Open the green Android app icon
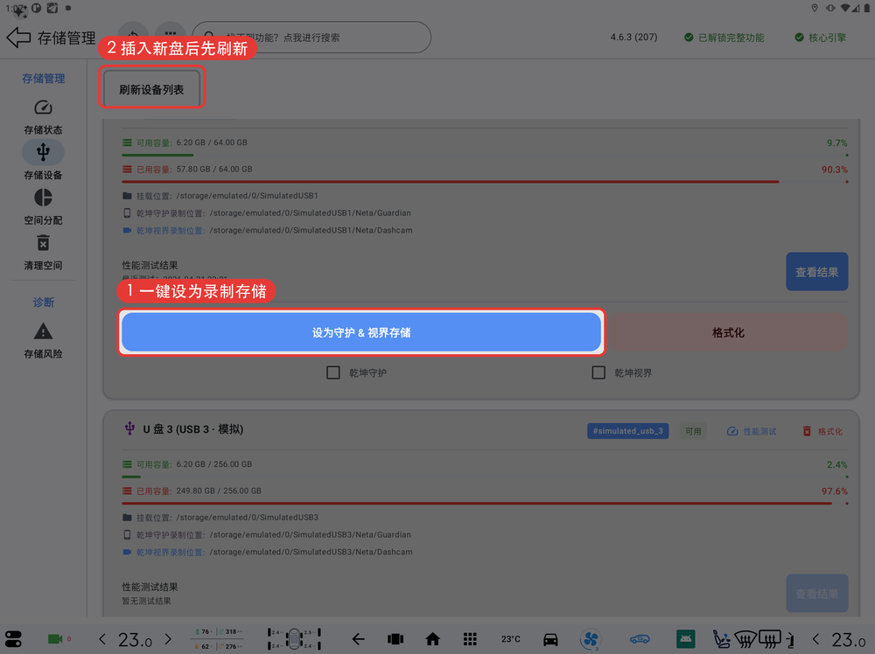Image resolution: width=875 pixels, height=654 pixels. tap(685, 639)
